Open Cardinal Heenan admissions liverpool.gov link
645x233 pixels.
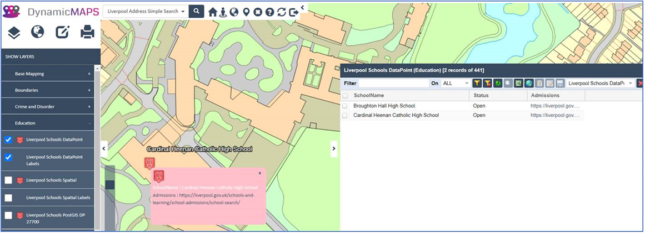[555, 116]
